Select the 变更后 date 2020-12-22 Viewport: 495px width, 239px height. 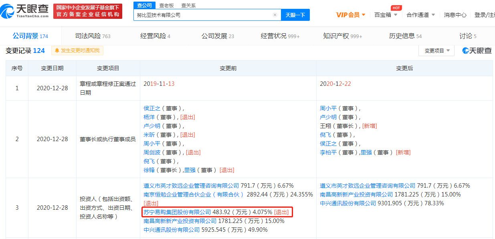pos(335,84)
